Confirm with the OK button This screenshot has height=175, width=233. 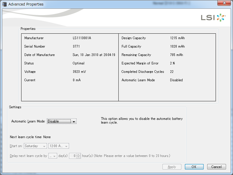tap(194, 167)
